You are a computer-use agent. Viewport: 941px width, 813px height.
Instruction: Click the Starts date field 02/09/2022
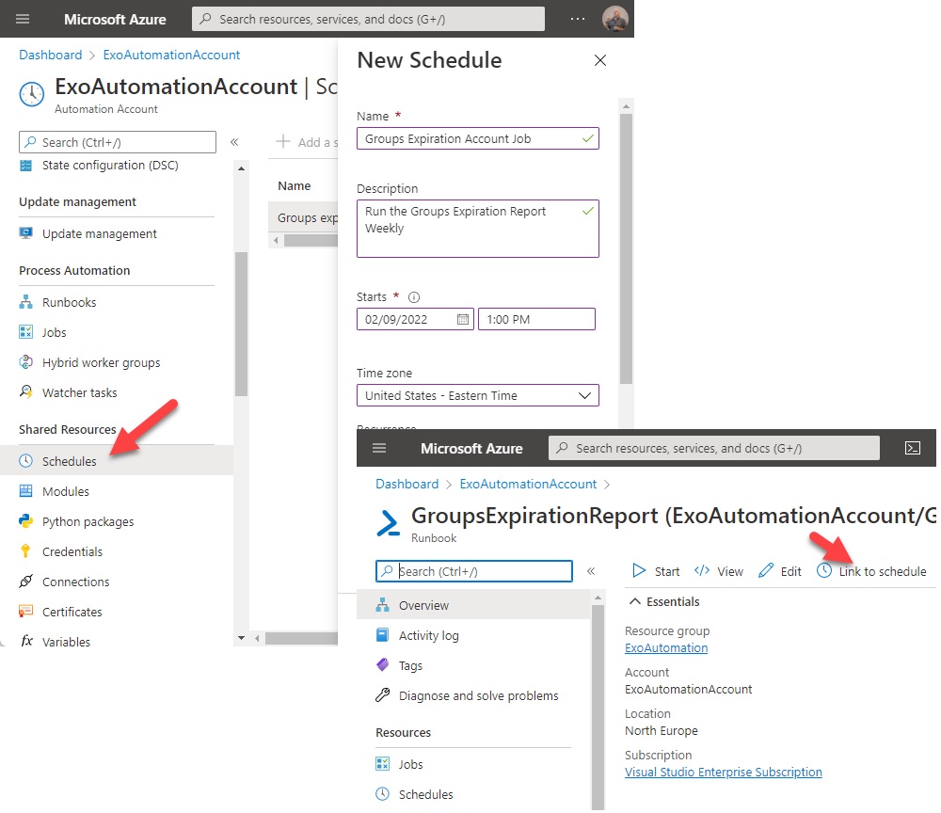click(415, 319)
